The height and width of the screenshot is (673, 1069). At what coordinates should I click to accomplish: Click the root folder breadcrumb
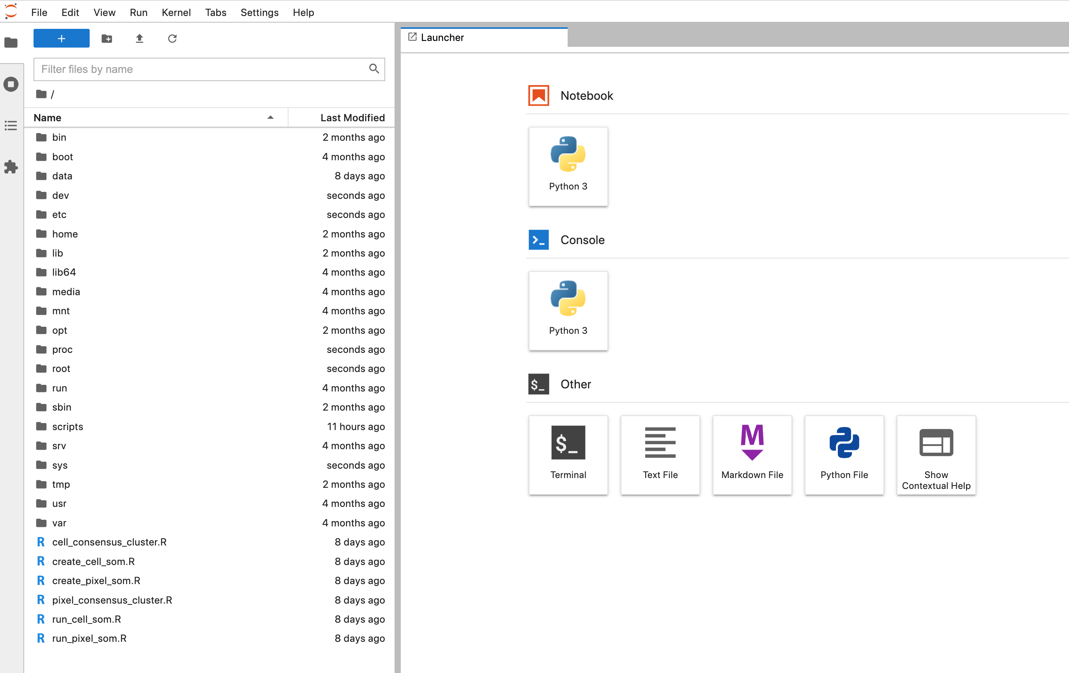pyautogui.click(x=42, y=94)
